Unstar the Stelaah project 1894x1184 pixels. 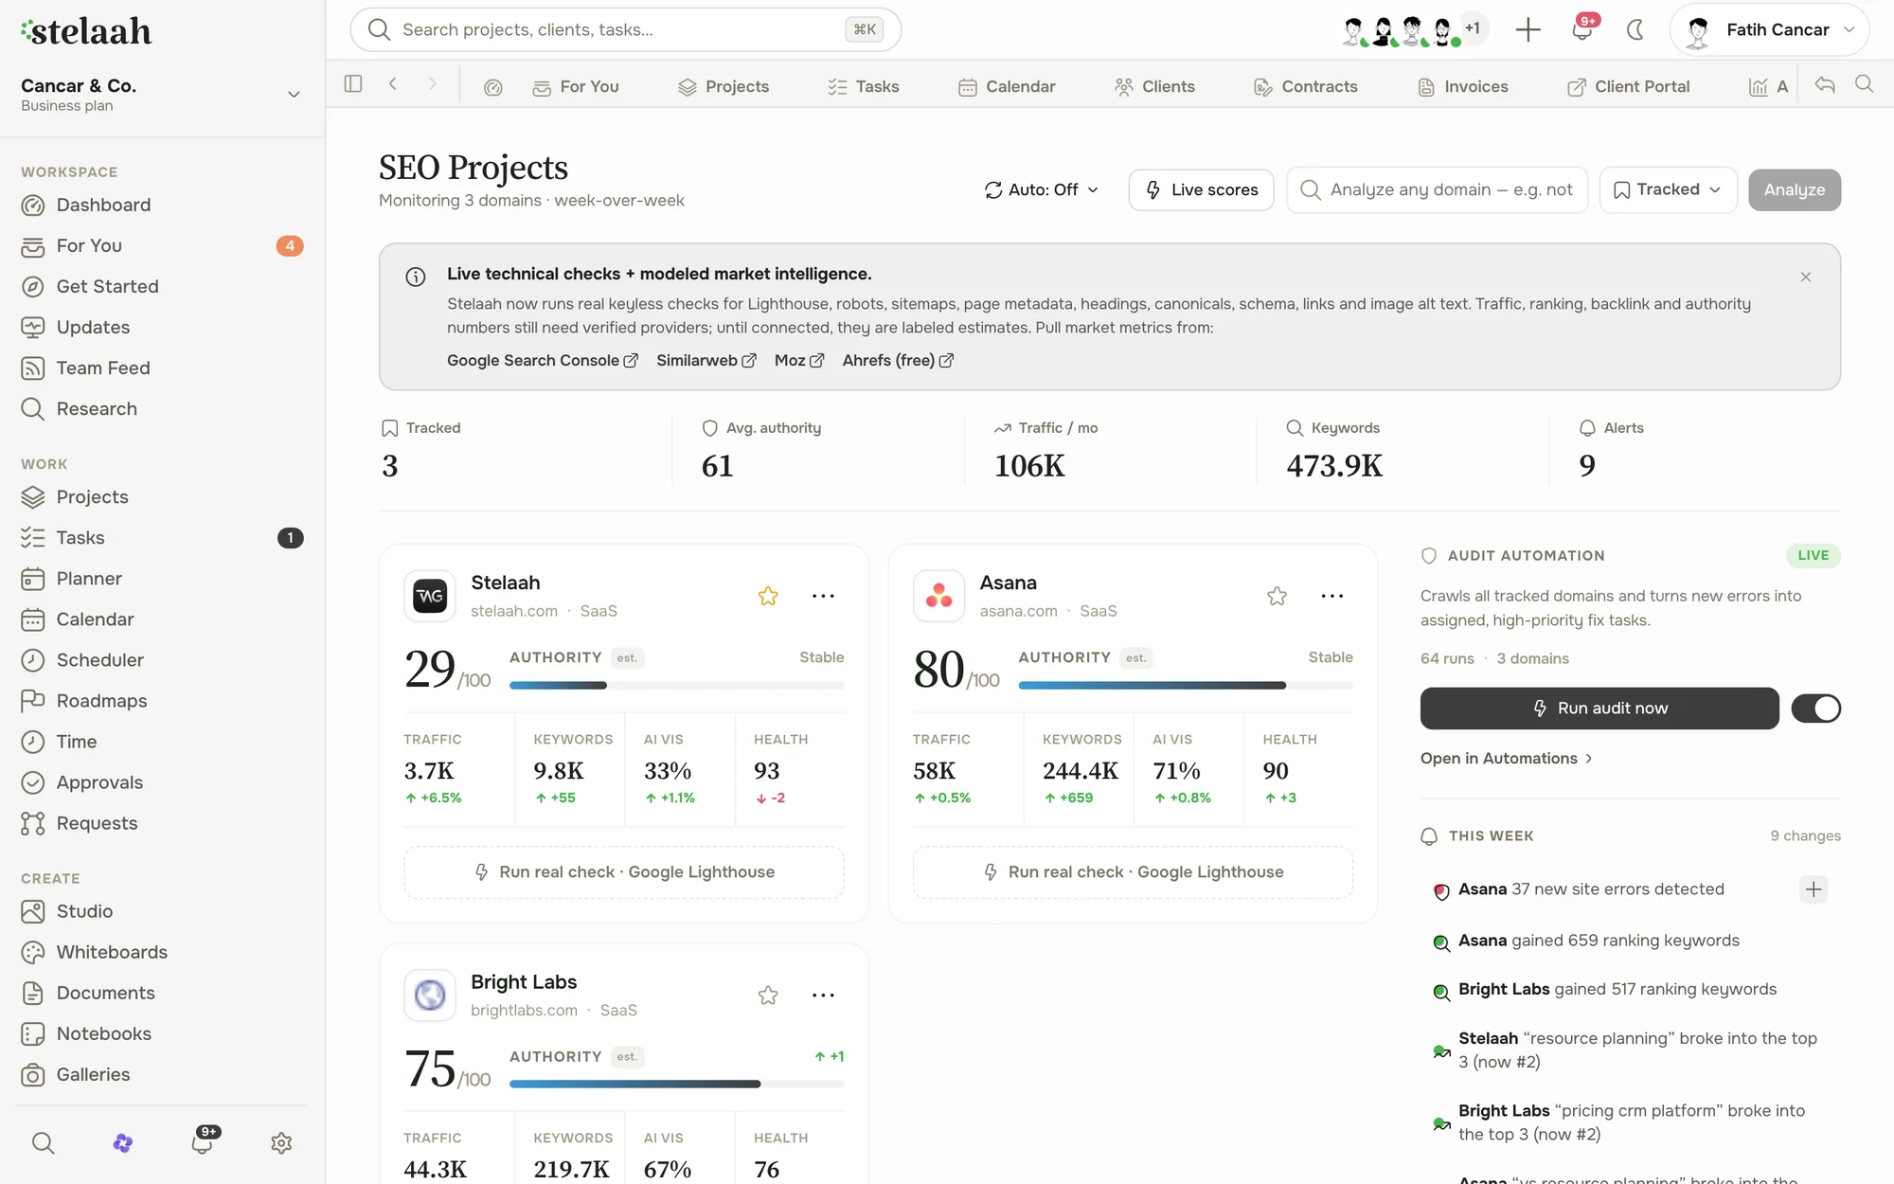click(768, 596)
